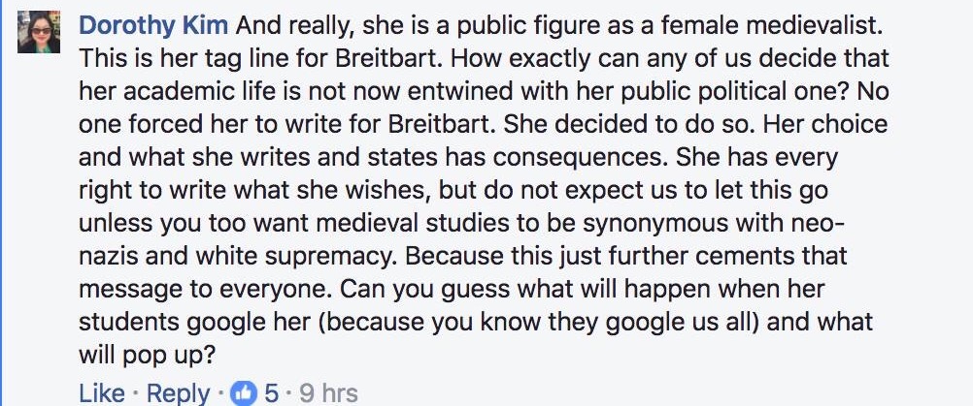Click the blue thumbs-up reaction icon
973x406 pixels.
(243, 393)
